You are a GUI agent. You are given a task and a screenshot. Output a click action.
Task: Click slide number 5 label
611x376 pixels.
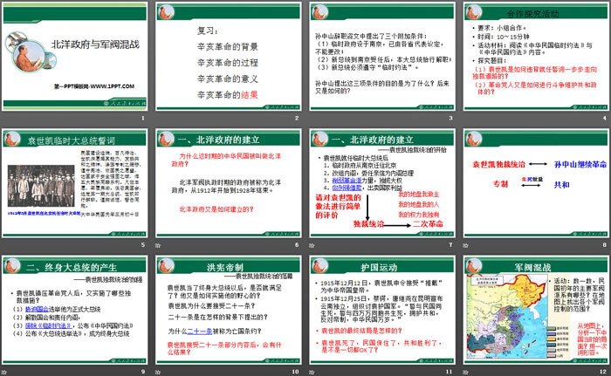coord(143,245)
